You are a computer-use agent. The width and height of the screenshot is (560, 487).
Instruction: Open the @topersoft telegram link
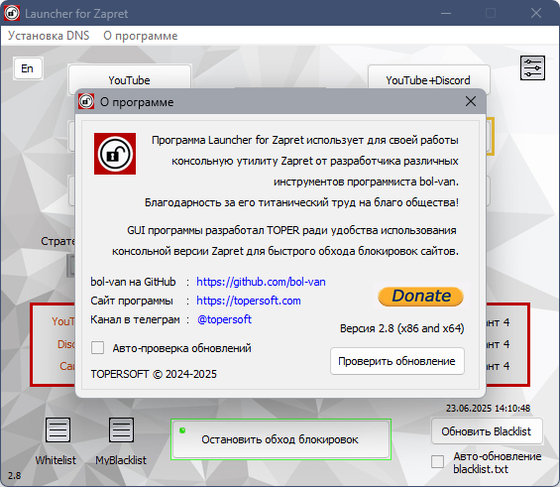(x=224, y=319)
